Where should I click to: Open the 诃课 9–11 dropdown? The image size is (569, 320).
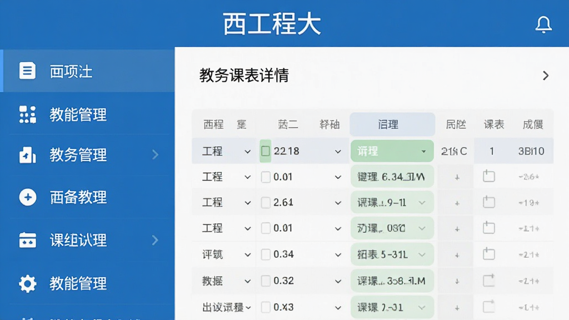pos(392,202)
